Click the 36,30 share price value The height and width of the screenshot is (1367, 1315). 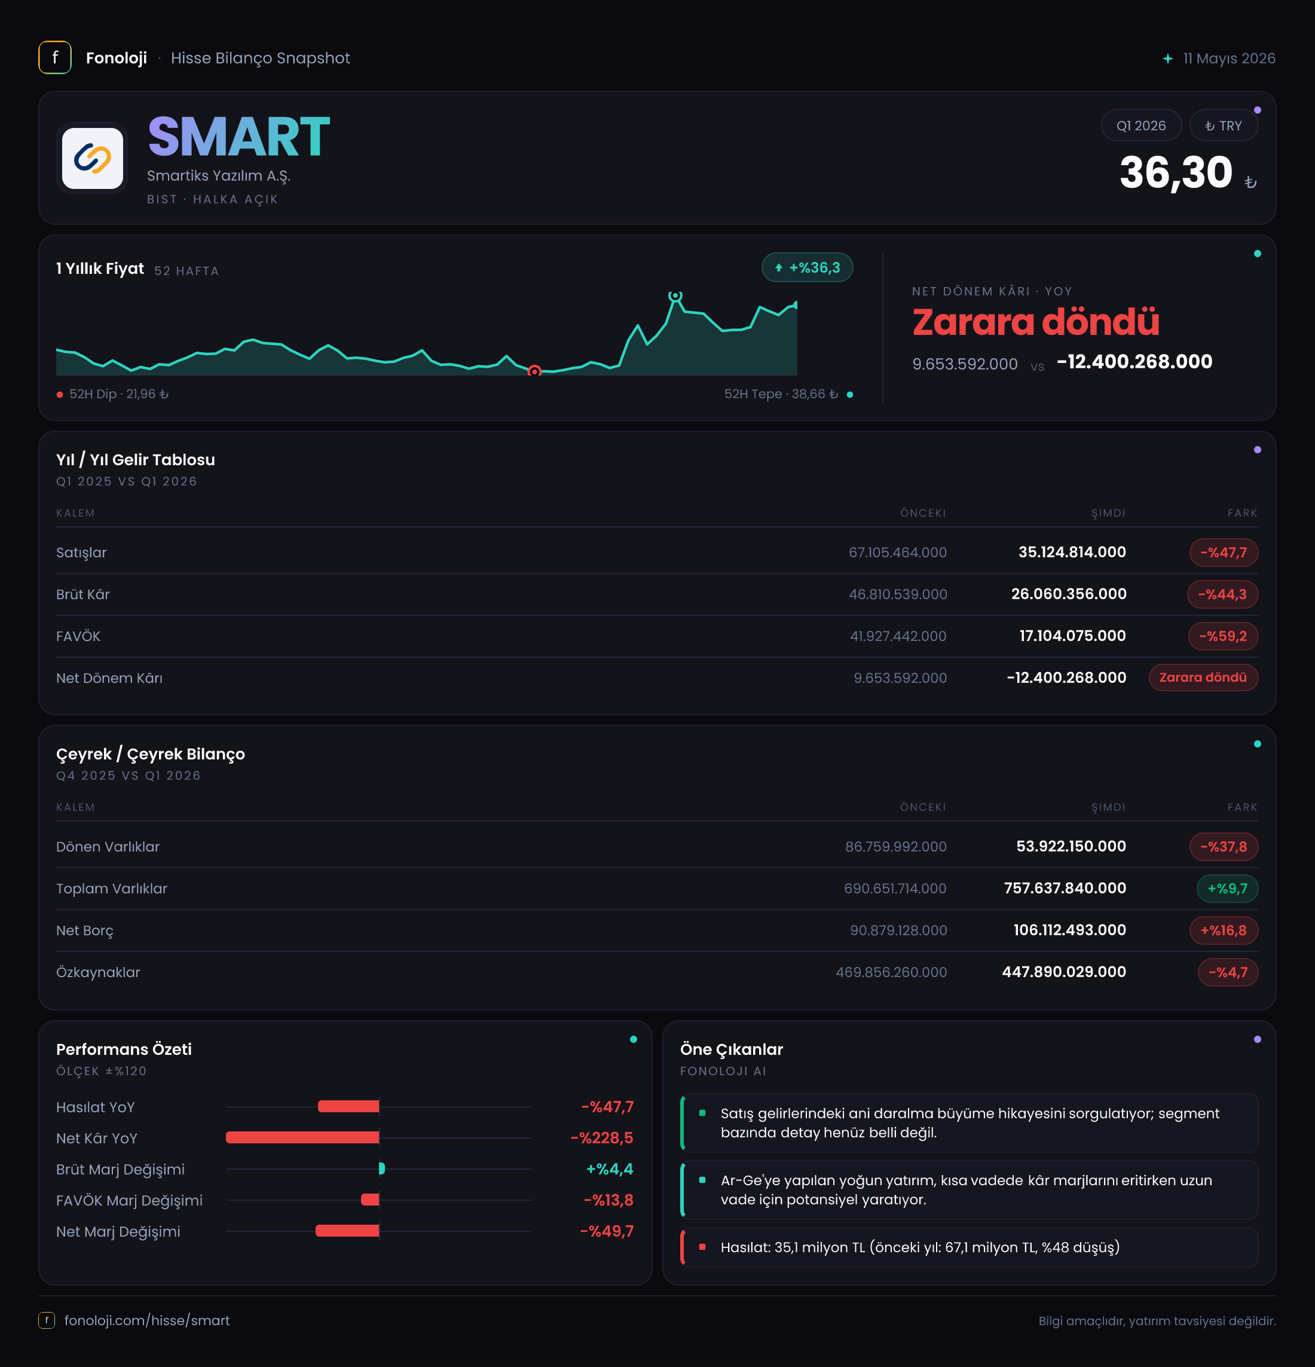(x=1176, y=172)
